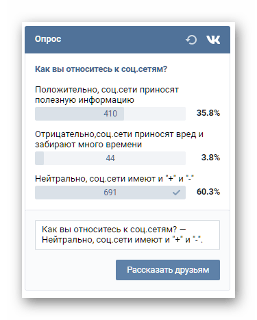Screen dimensions: 257x320
Task: Click the 60.3% percentage label
Action: coord(208,192)
